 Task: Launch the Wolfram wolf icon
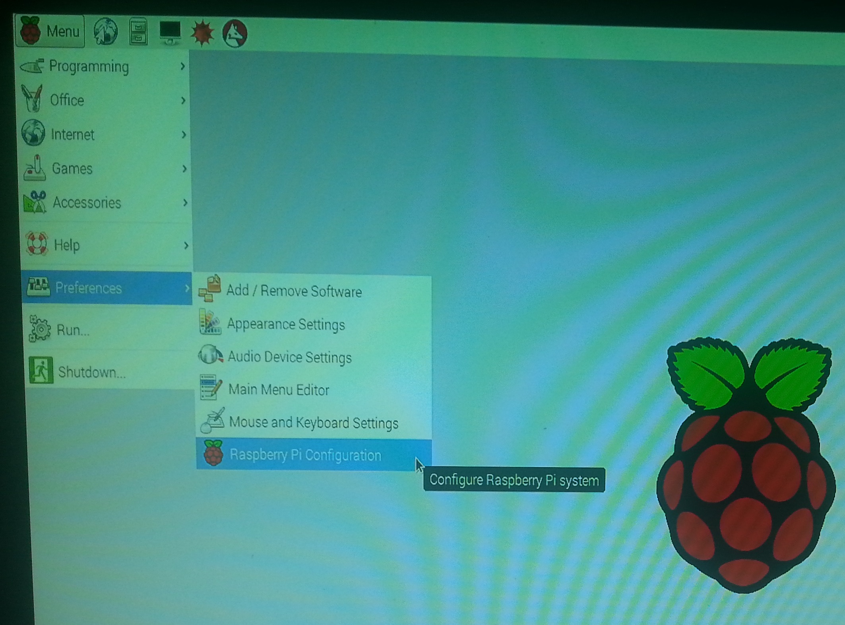(x=235, y=33)
